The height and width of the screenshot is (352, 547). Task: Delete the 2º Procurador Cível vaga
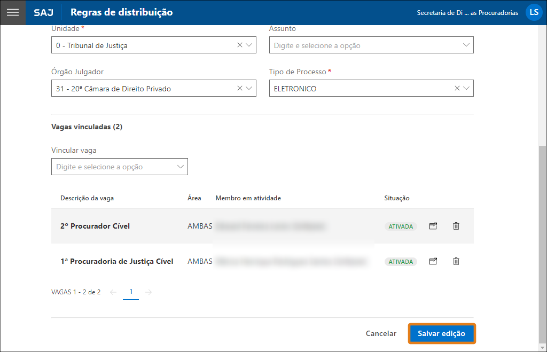tap(456, 226)
